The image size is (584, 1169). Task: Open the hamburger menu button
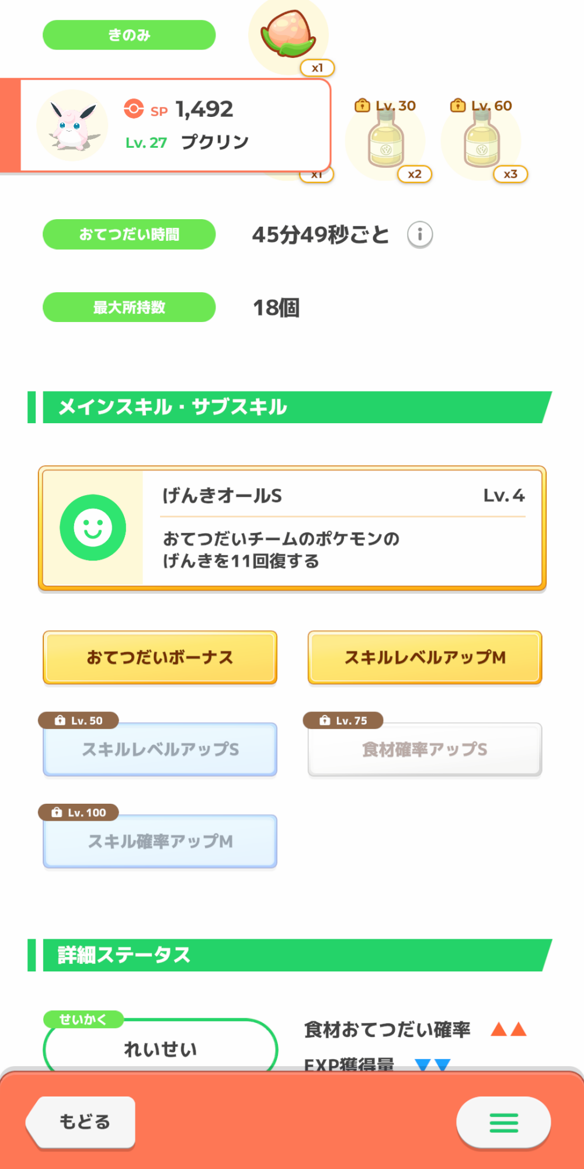(x=503, y=1122)
